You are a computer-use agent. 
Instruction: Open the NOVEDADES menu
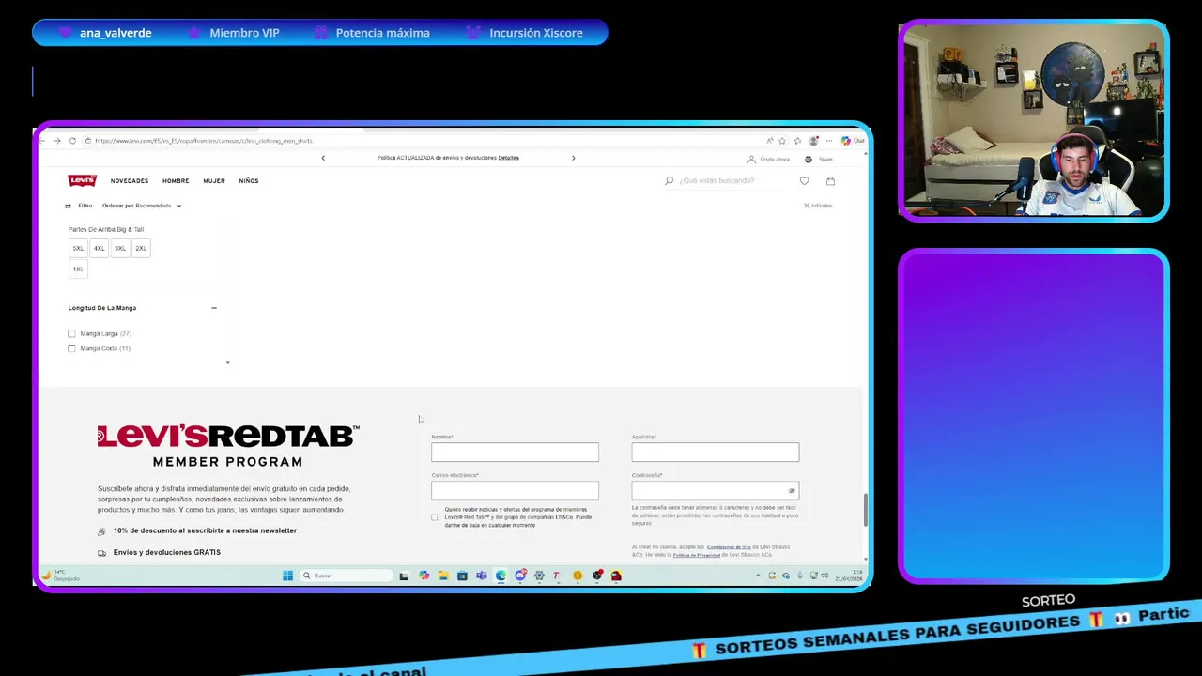pyautogui.click(x=130, y=180)
